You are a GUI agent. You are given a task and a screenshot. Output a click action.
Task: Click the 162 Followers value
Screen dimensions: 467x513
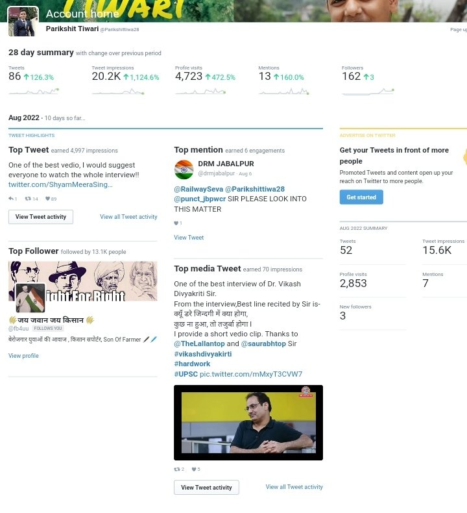352,77
